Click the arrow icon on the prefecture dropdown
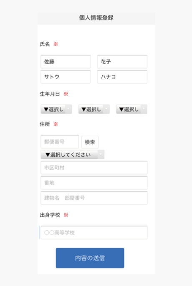The image size is (192, 286). 101,155
